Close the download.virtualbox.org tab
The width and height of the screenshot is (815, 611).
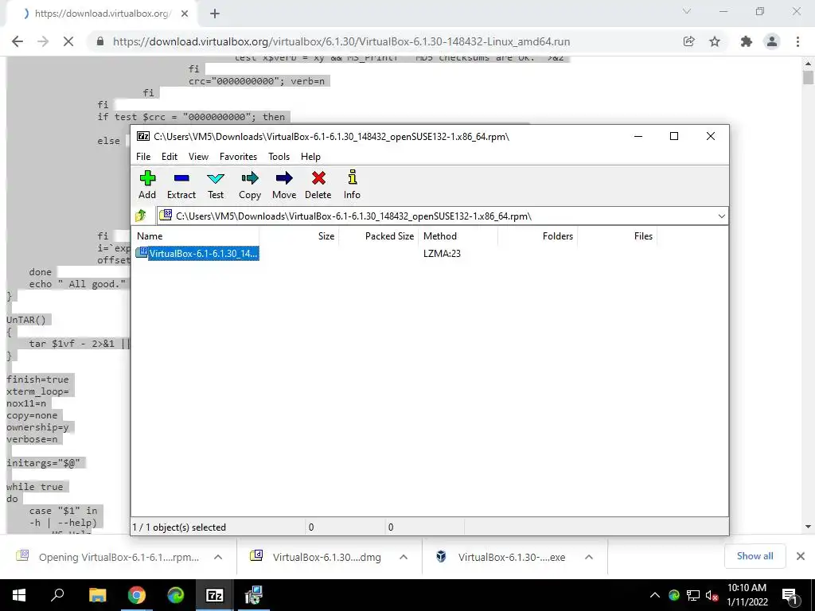click(x=185, y=14)
